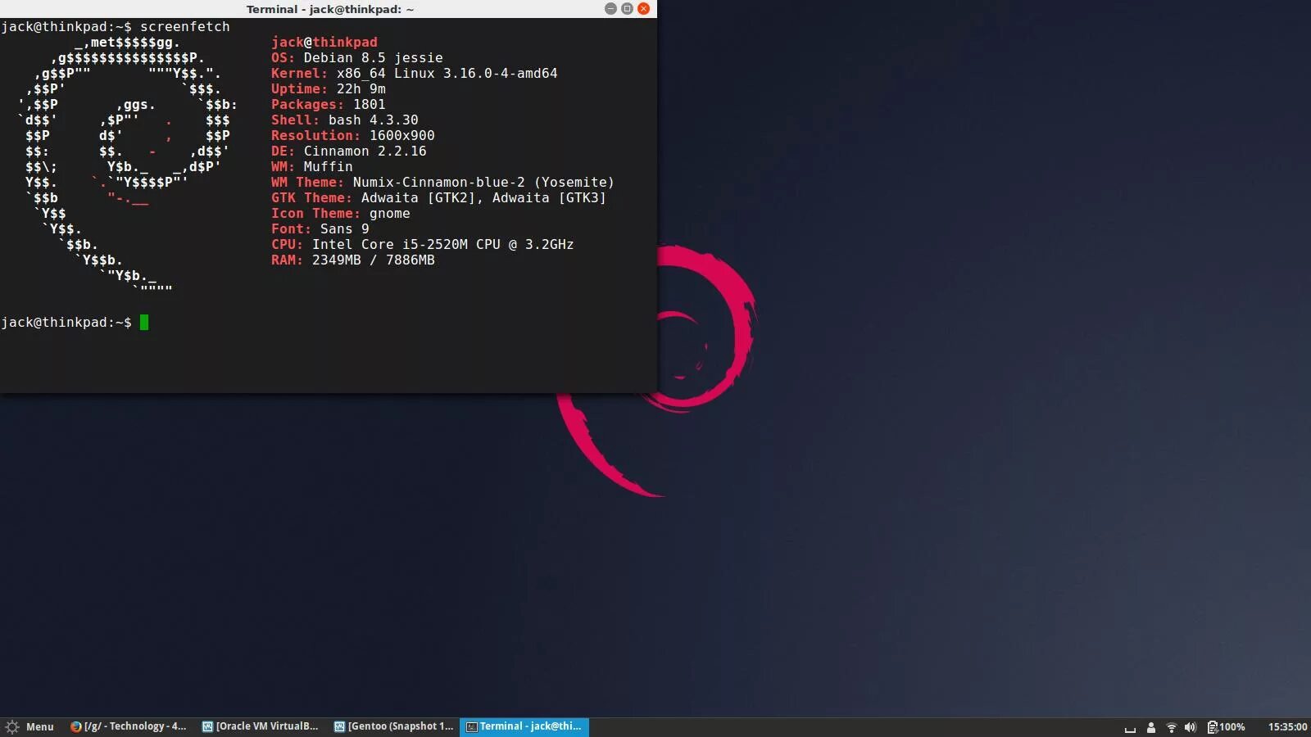Click the Terminal title bar text
1311x737 pixels.
pyautogui.click(x=330, y=9)
